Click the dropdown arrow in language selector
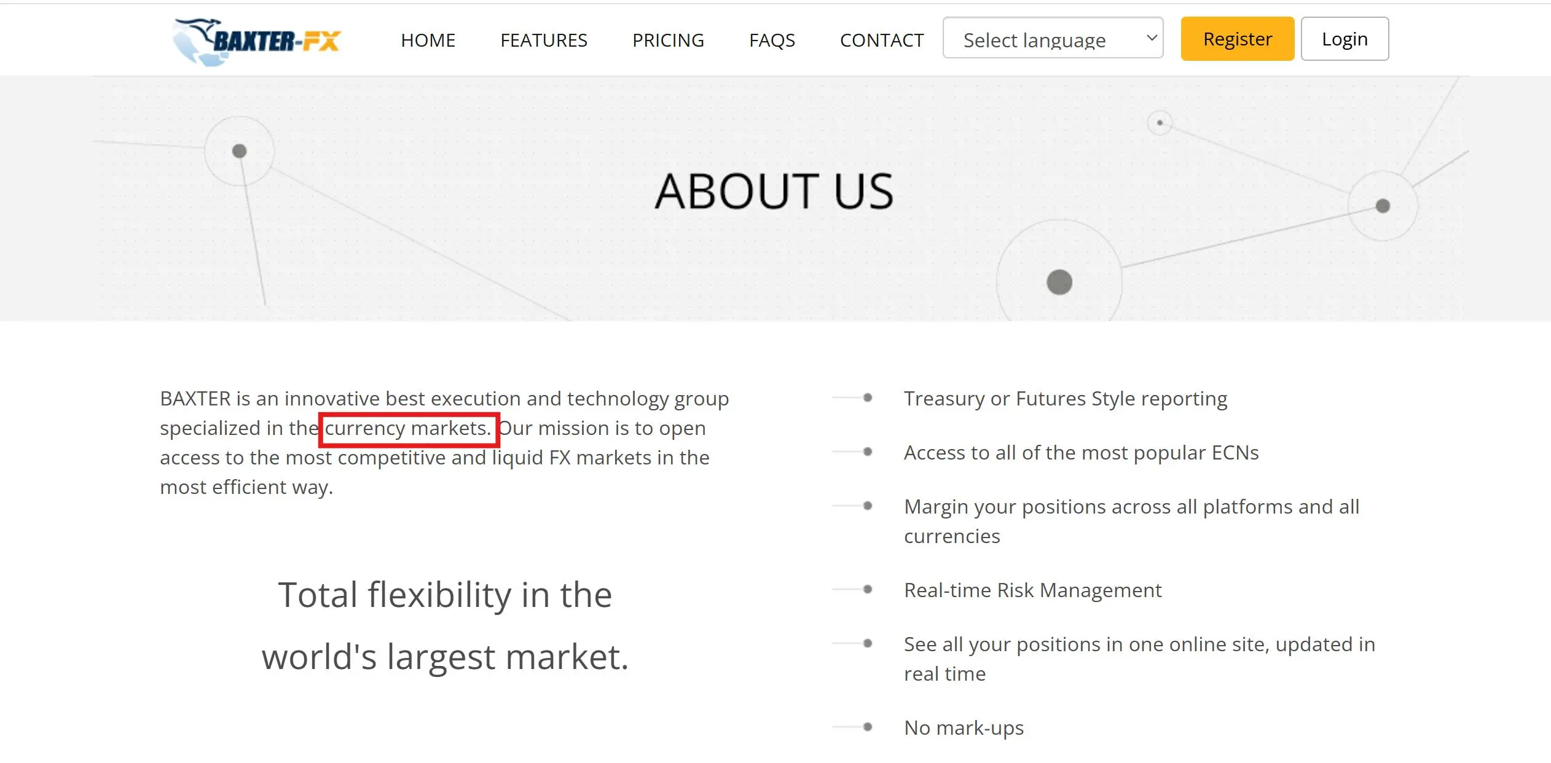The height and width of the screenshot is (763, 1551). point(1152,38)
